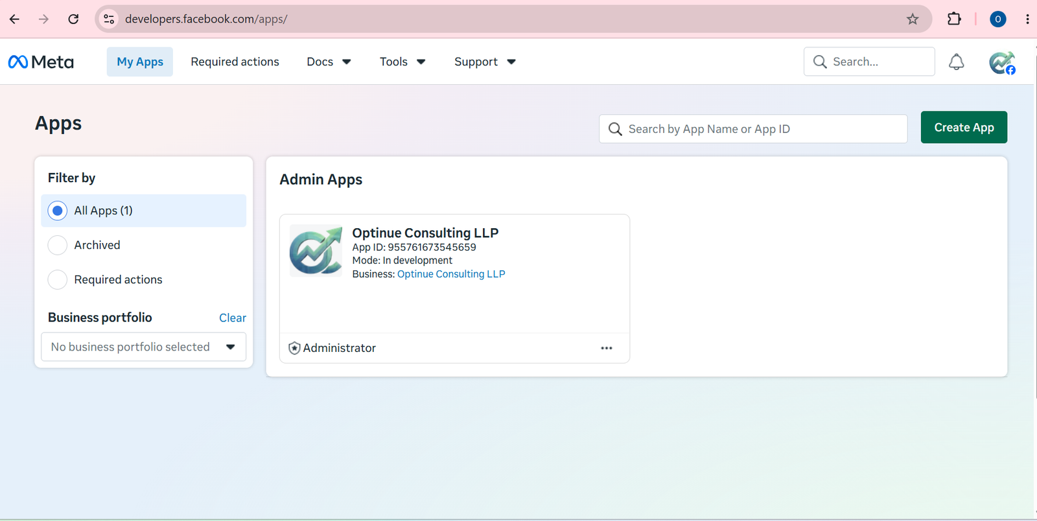
Task: Expand the Tools dropdown menu
Action: [x=402, y=62]
